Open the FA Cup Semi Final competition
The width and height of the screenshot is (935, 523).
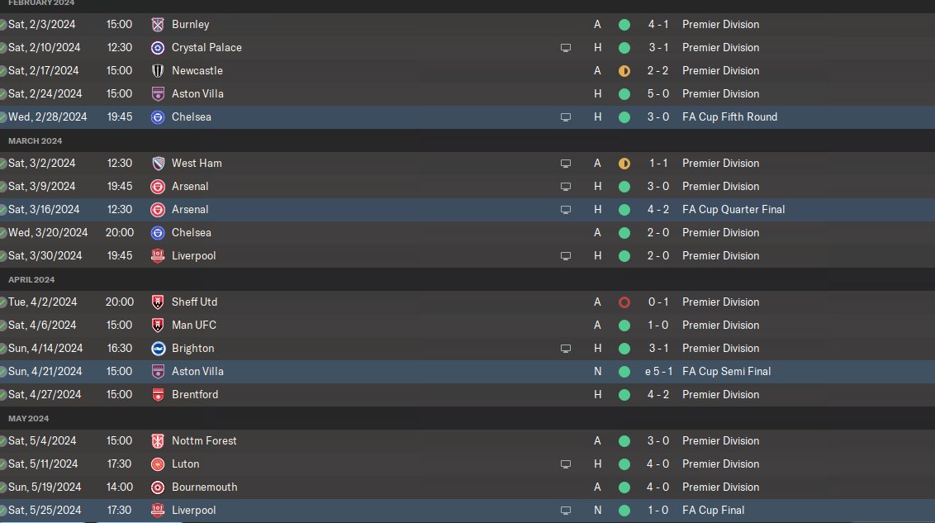pyautogui.click(x=726, y=372)
